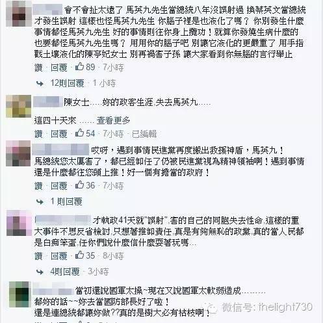Click the thumbs-up icon showing 35 likes
Image resolution: width=323 pixels, height=323 pixels.
79,255
